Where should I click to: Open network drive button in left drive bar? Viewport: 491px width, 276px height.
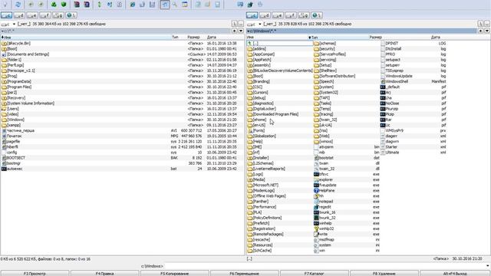[x=71, y=15]
